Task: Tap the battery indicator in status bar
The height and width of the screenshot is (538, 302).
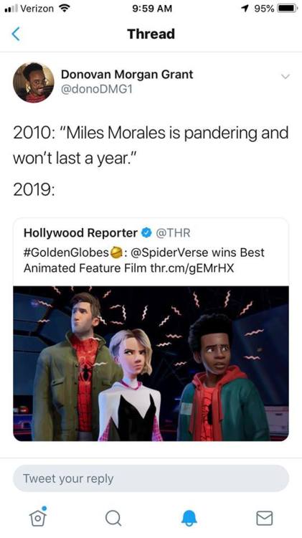Action: 288,9
